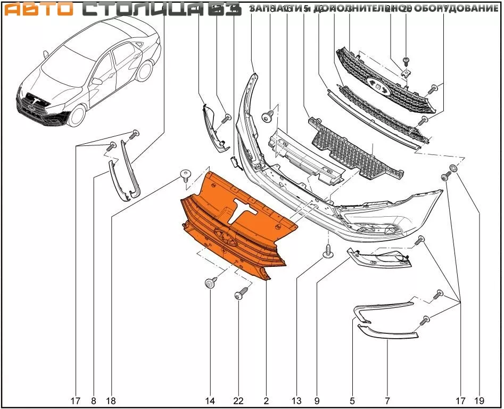This screenshot has height=409, width=504.
Task: Click part number 9 label
Action: 317,400
